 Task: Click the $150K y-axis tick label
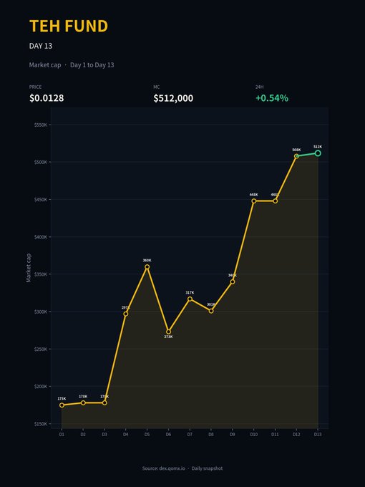[41, 424]
